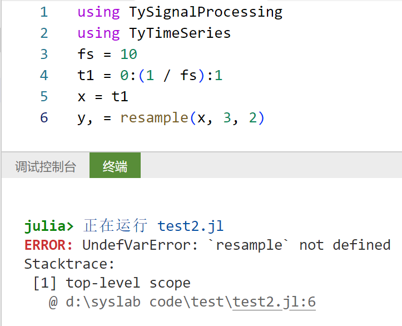
Task: Click the TyTimeSeries module name
Action: pyautogui.click(x=180, y=33)
